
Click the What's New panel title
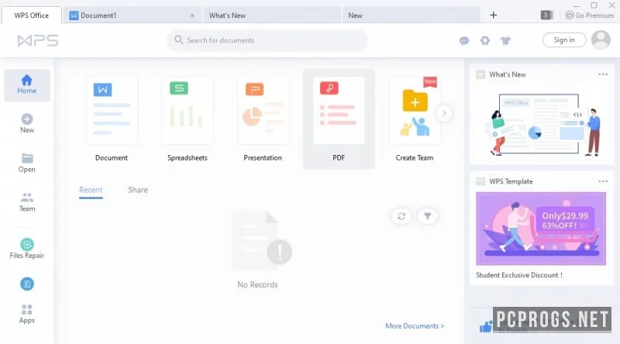tap(508, 74)
